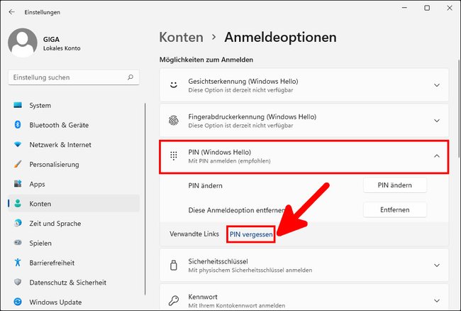Close the Einstellungen window
Image resolution: width=461 pixels, height=311 pixels.
(450, 8)
